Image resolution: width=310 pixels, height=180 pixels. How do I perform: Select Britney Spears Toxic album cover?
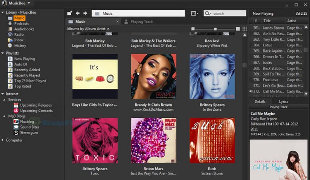(x=95, y=141)
